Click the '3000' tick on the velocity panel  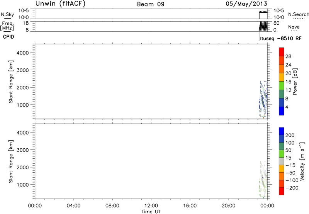coord(22,150)
